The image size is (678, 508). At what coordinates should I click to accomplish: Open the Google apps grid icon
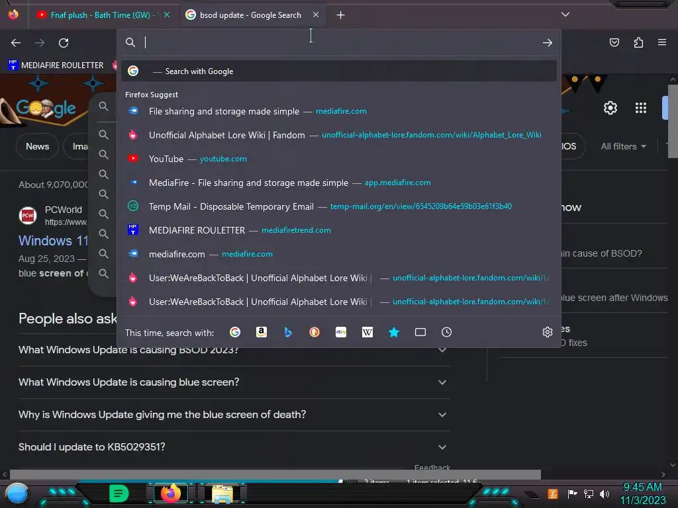point(641,108)
